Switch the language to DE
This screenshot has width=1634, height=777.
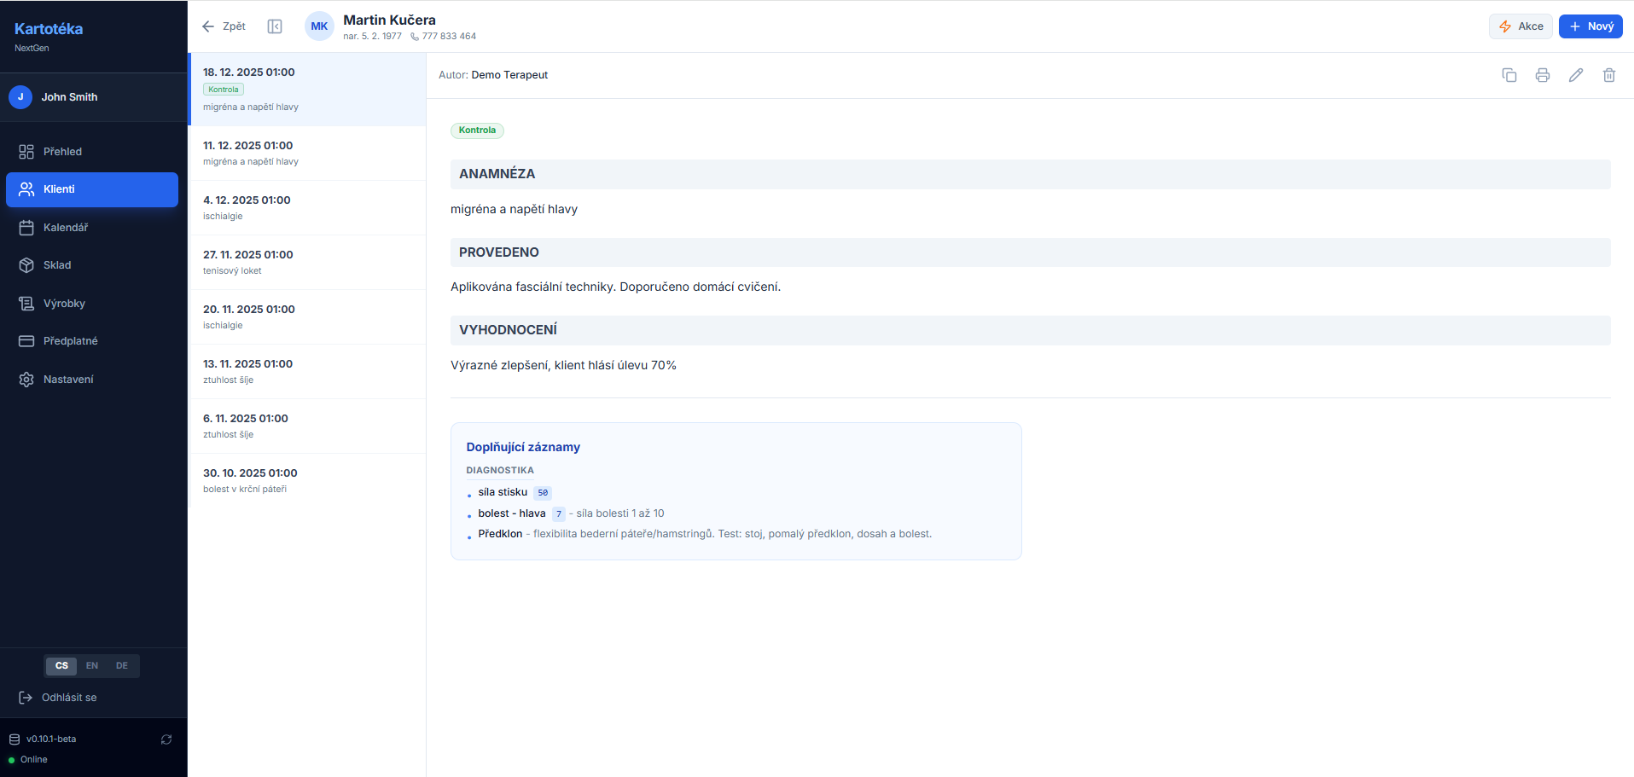pos(122,666)
